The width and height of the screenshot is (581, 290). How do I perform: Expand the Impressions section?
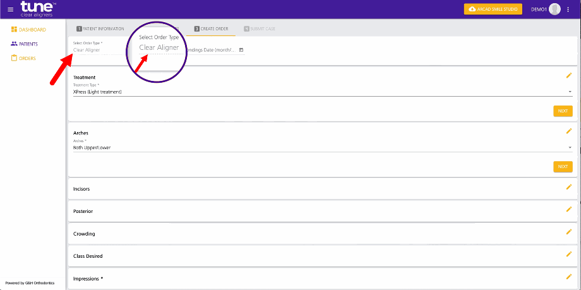point(323,279)
